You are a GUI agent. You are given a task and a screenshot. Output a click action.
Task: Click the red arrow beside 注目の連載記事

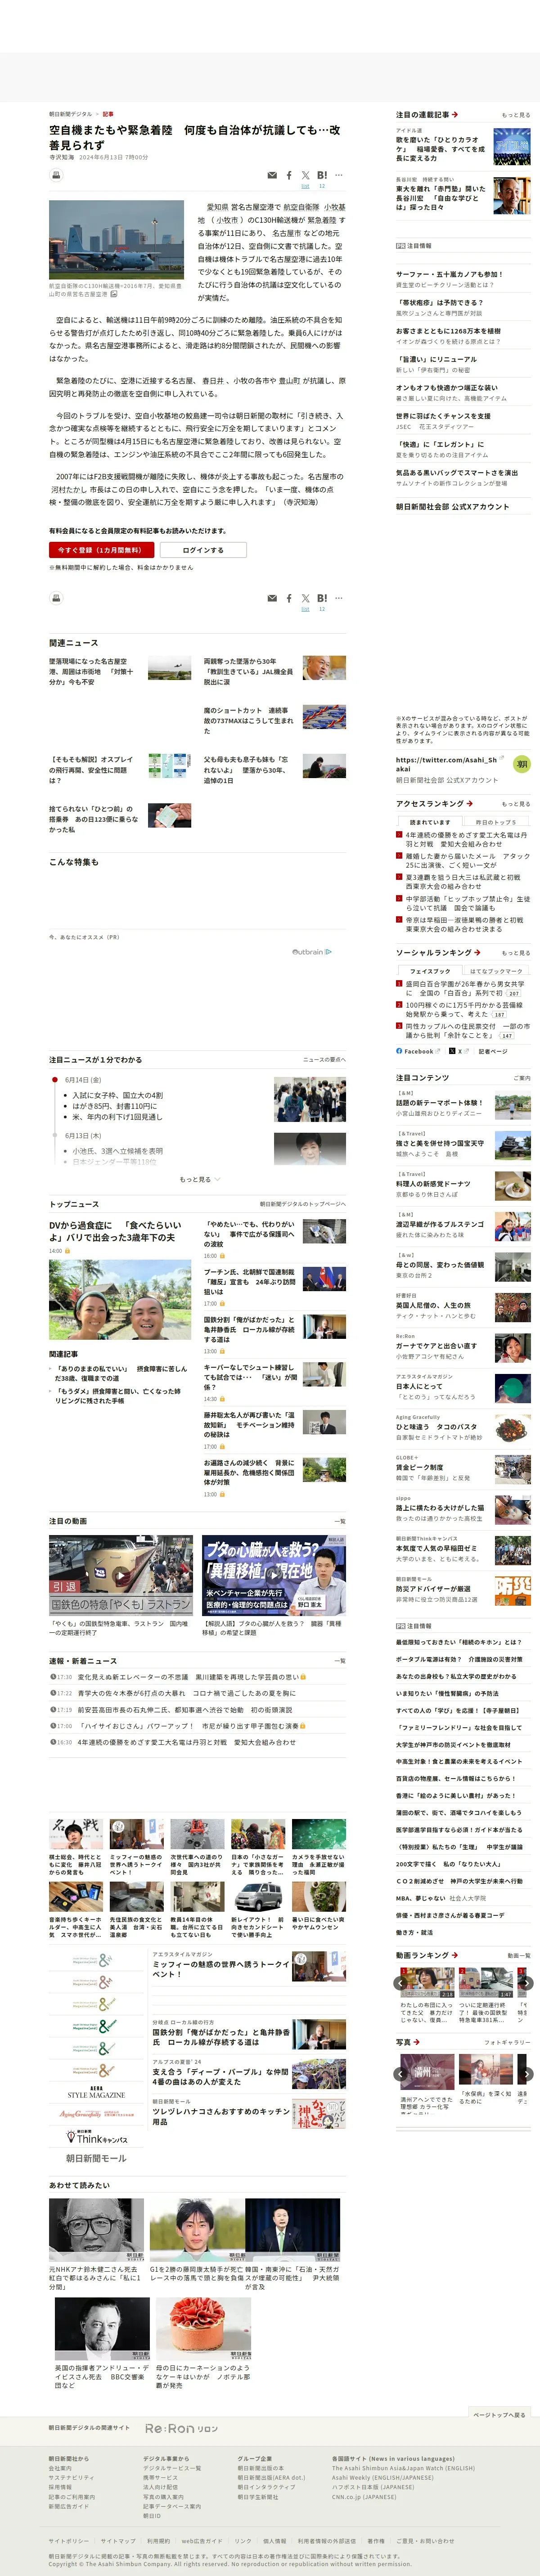pos(455,115)
